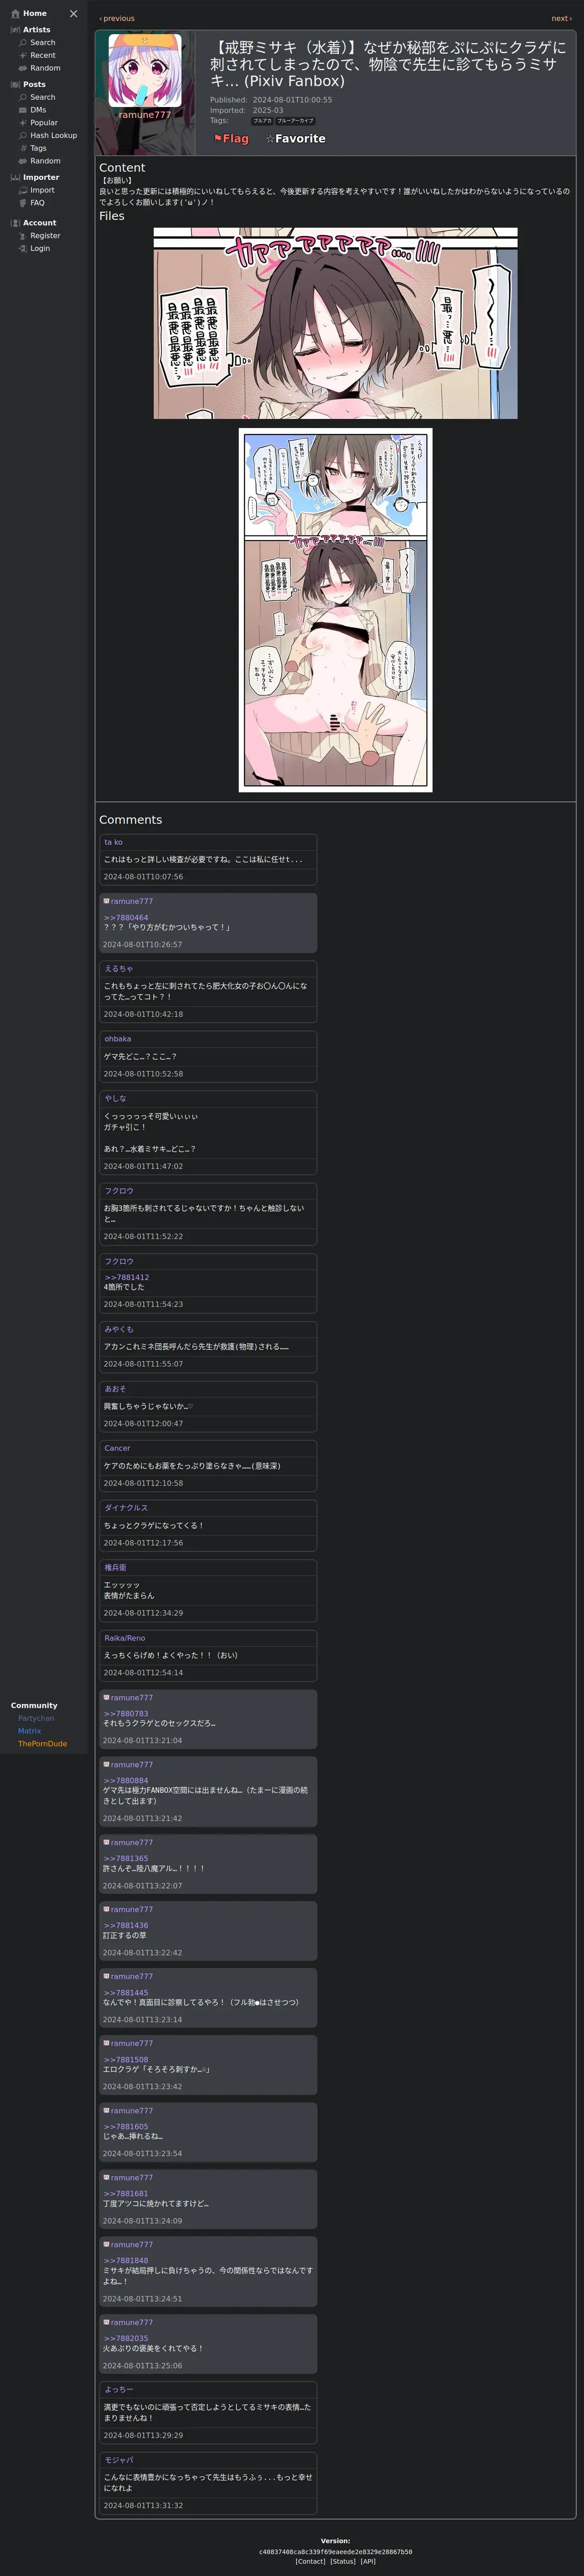584x2576 pixels.
Task: Flag this post
Action: pos(232,139)
